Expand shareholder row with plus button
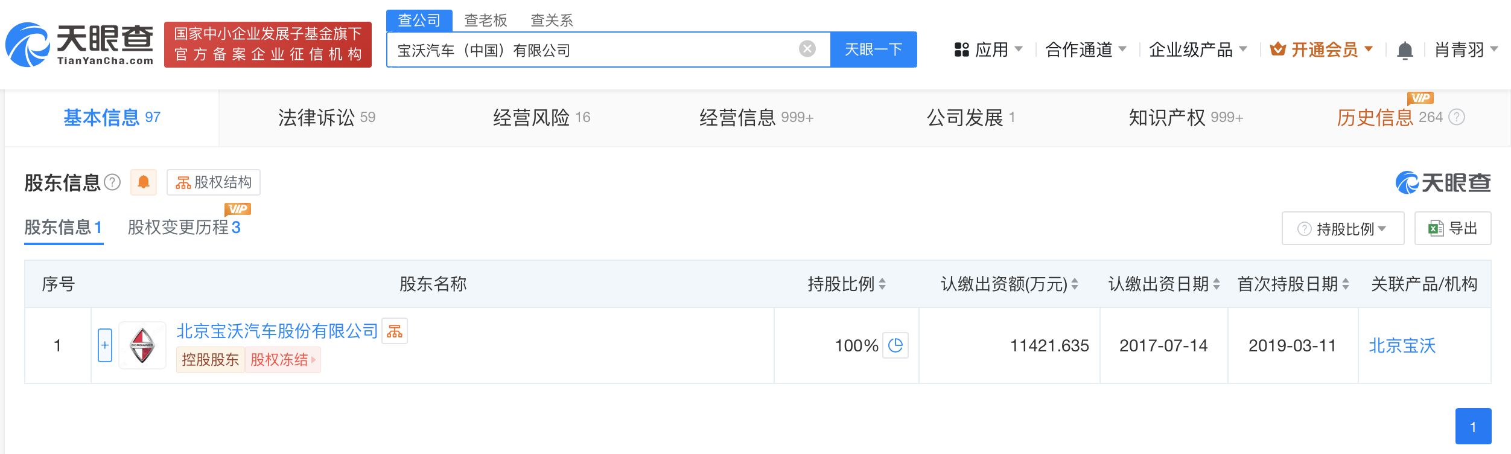The height and width of the screenshot is (454, 1511). [105, 345]
